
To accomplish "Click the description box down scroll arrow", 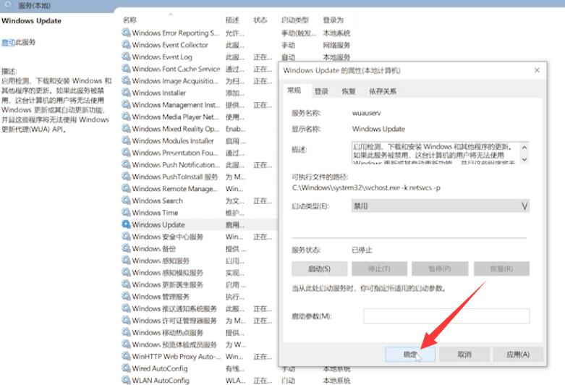I will click(x=524, y=159).
